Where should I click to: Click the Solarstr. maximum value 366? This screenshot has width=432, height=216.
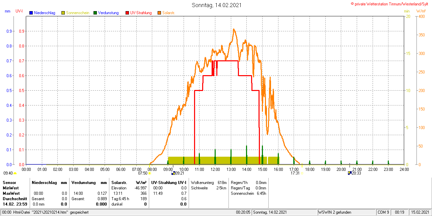[143, 193]
